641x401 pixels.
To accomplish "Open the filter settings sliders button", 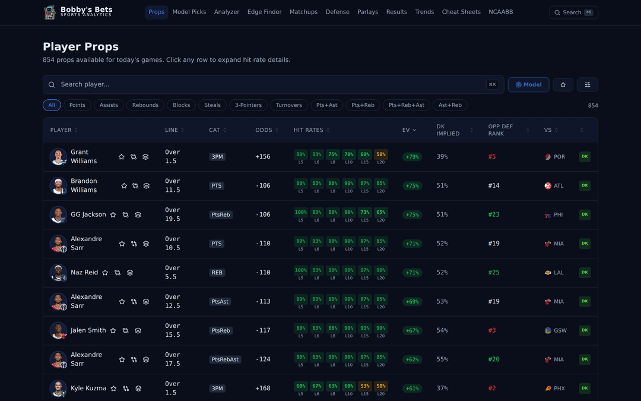I will (x=588, y=85).
